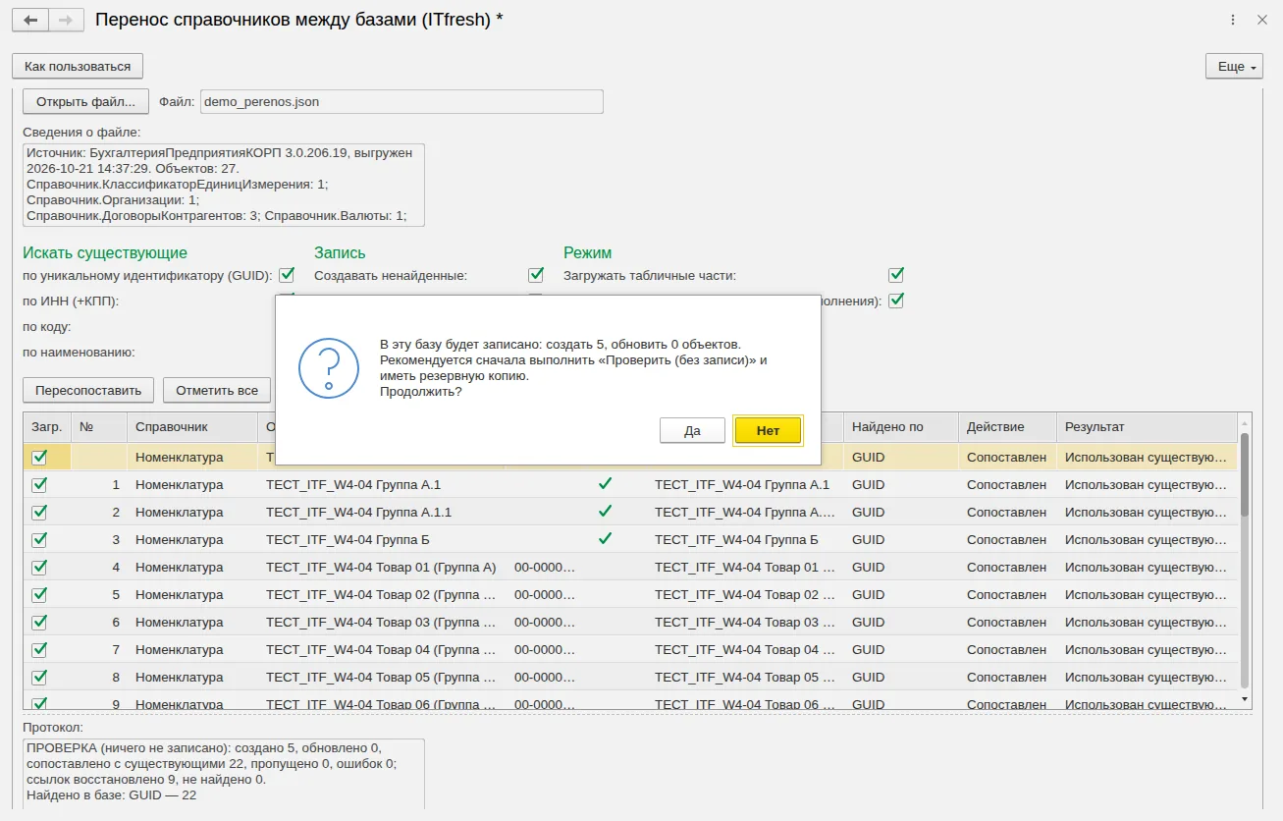Click the 'Загр.' column header
This screenshot has width=1283, height=821.
click(x=47, y=427)
